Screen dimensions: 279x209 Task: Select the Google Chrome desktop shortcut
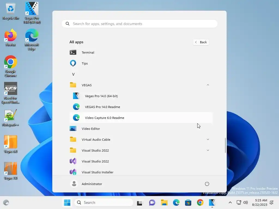click(x=11, y=66)
